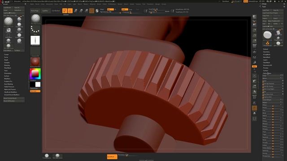Open the Alpha menu
The height and width of the screenshot is (161, 287).
(32, 4)
